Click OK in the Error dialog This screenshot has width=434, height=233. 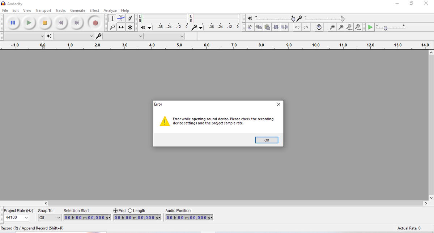pyautogui.click(x=267, y=140)
